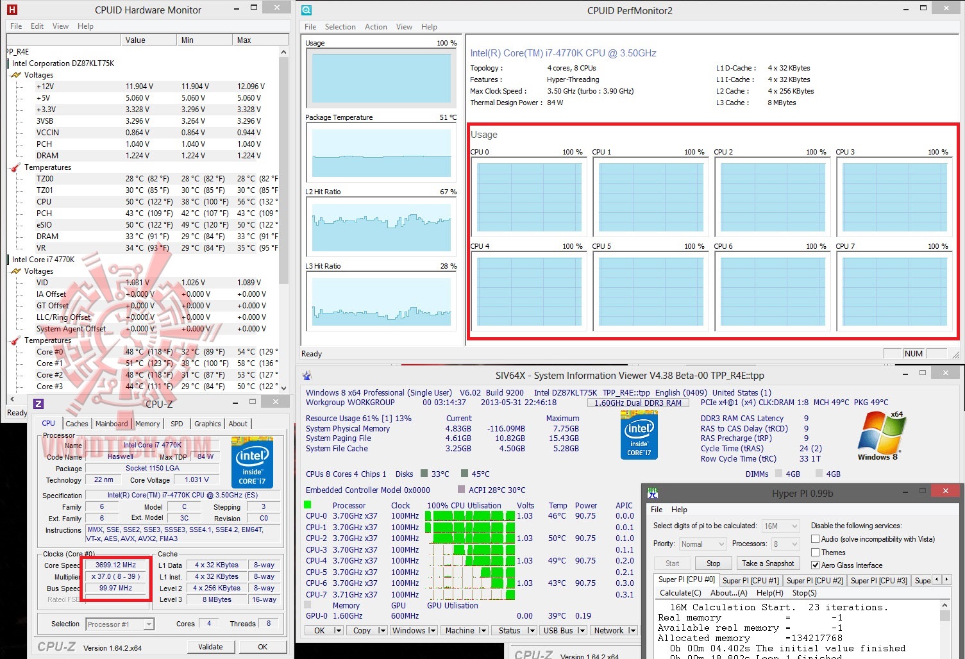Click the Voltages icon under Intel Core i7 4770K
The image size is (965, 659).
click(17, 271)
